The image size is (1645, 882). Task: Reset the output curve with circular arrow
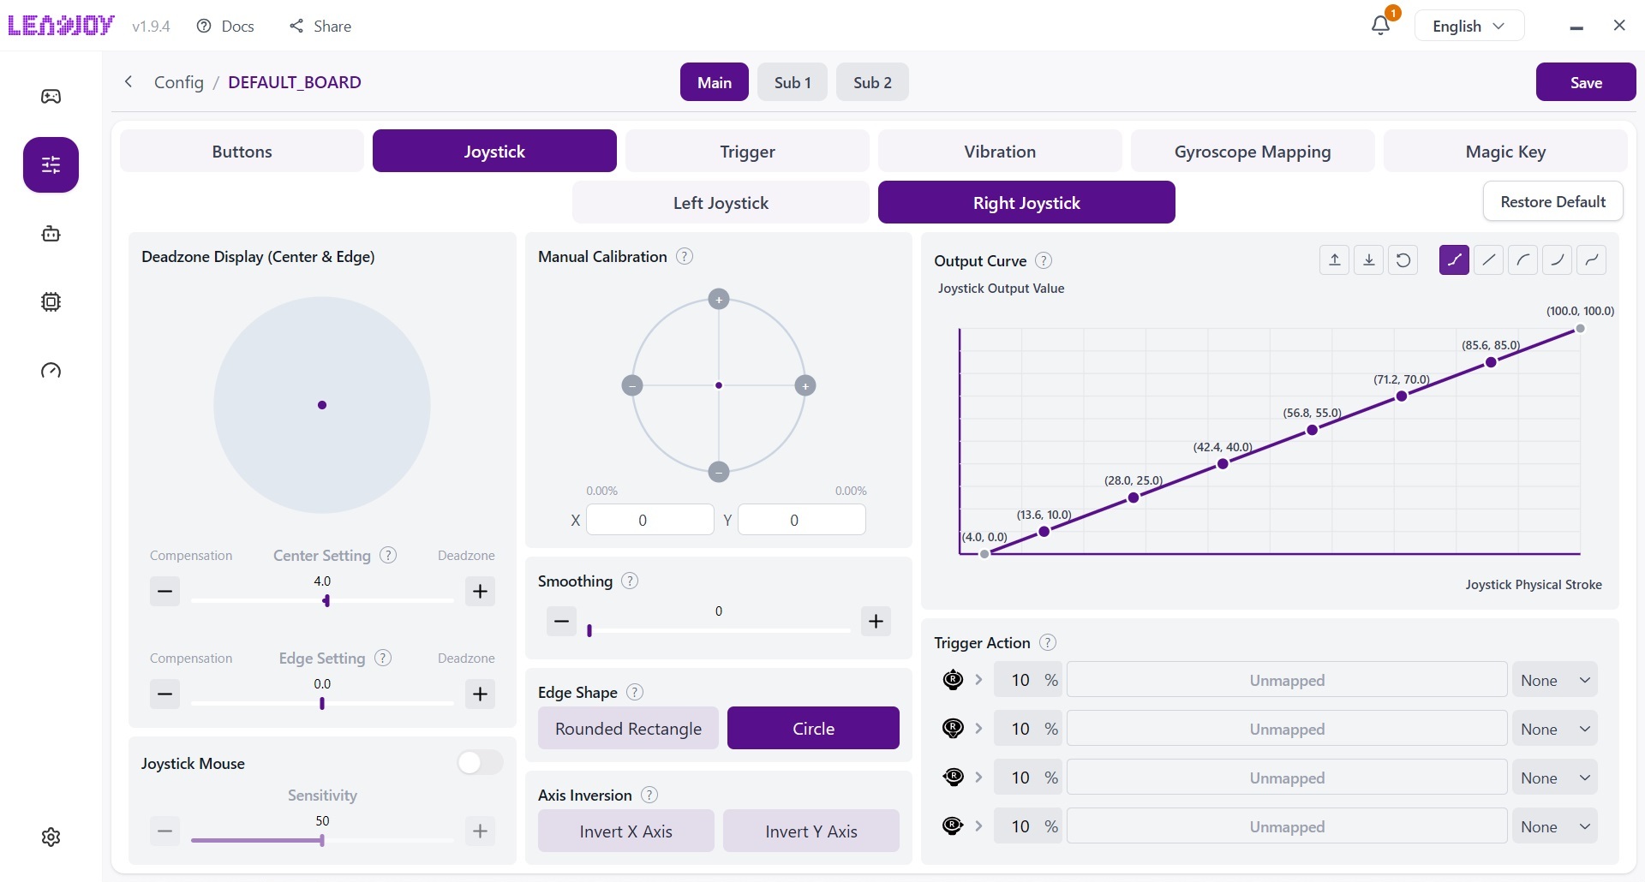pos(1403,259)
